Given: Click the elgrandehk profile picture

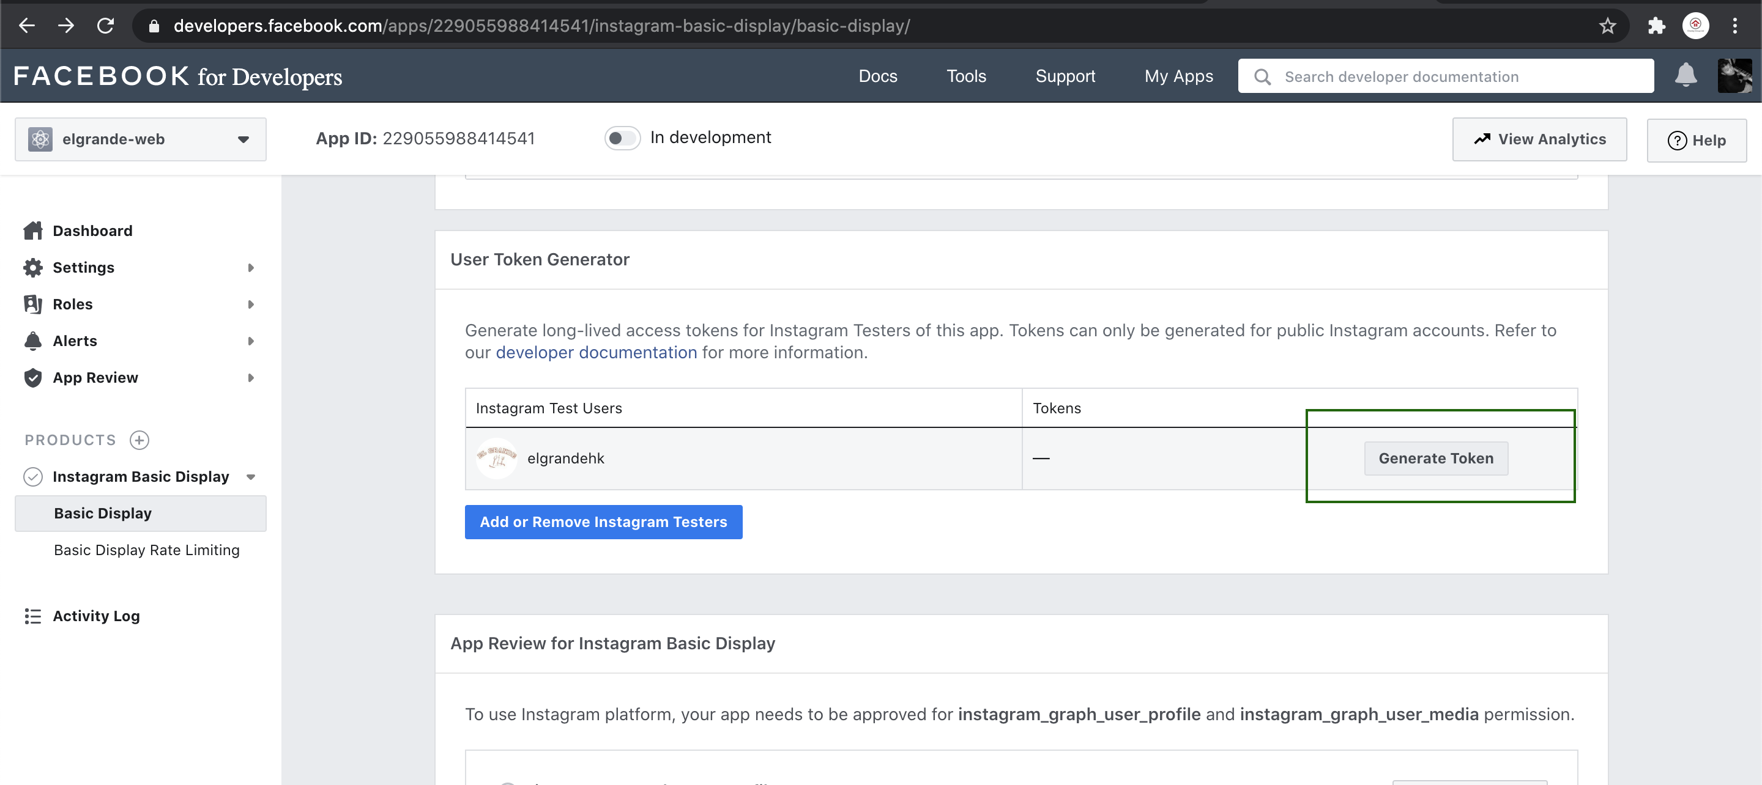Looking at the screenshot, I should pyautogui.click(x=497, y=458).
